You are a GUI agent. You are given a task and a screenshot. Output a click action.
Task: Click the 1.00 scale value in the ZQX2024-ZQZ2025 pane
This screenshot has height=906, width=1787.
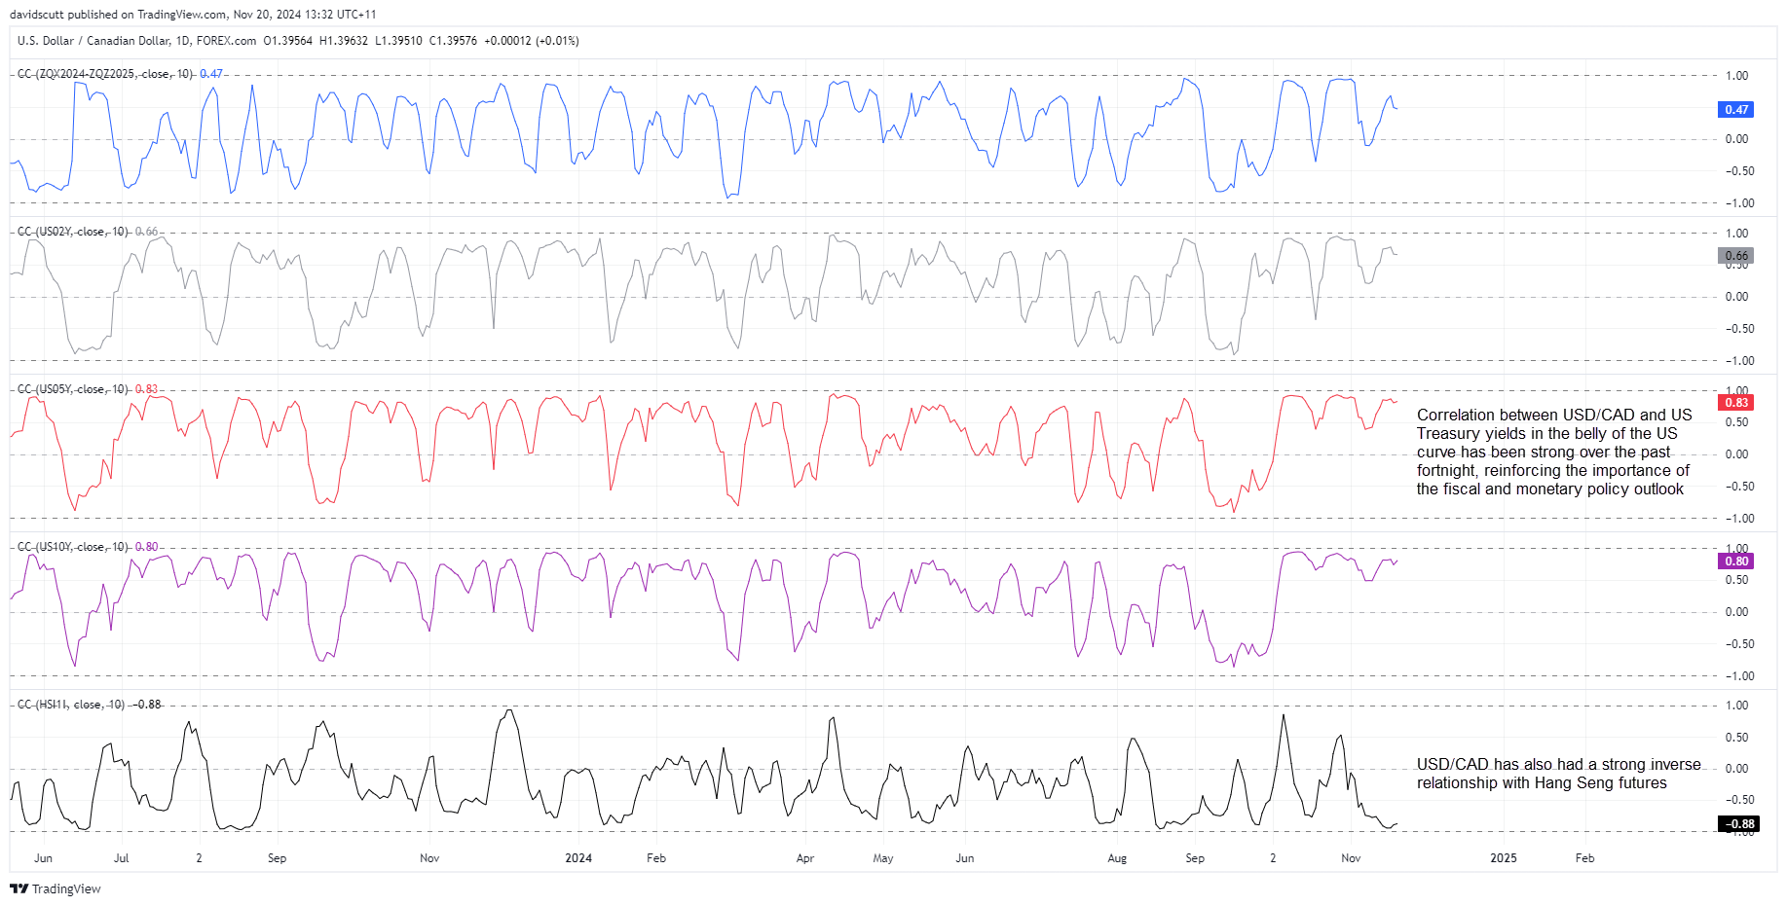pyautogui.click(x=1736, y=76)
